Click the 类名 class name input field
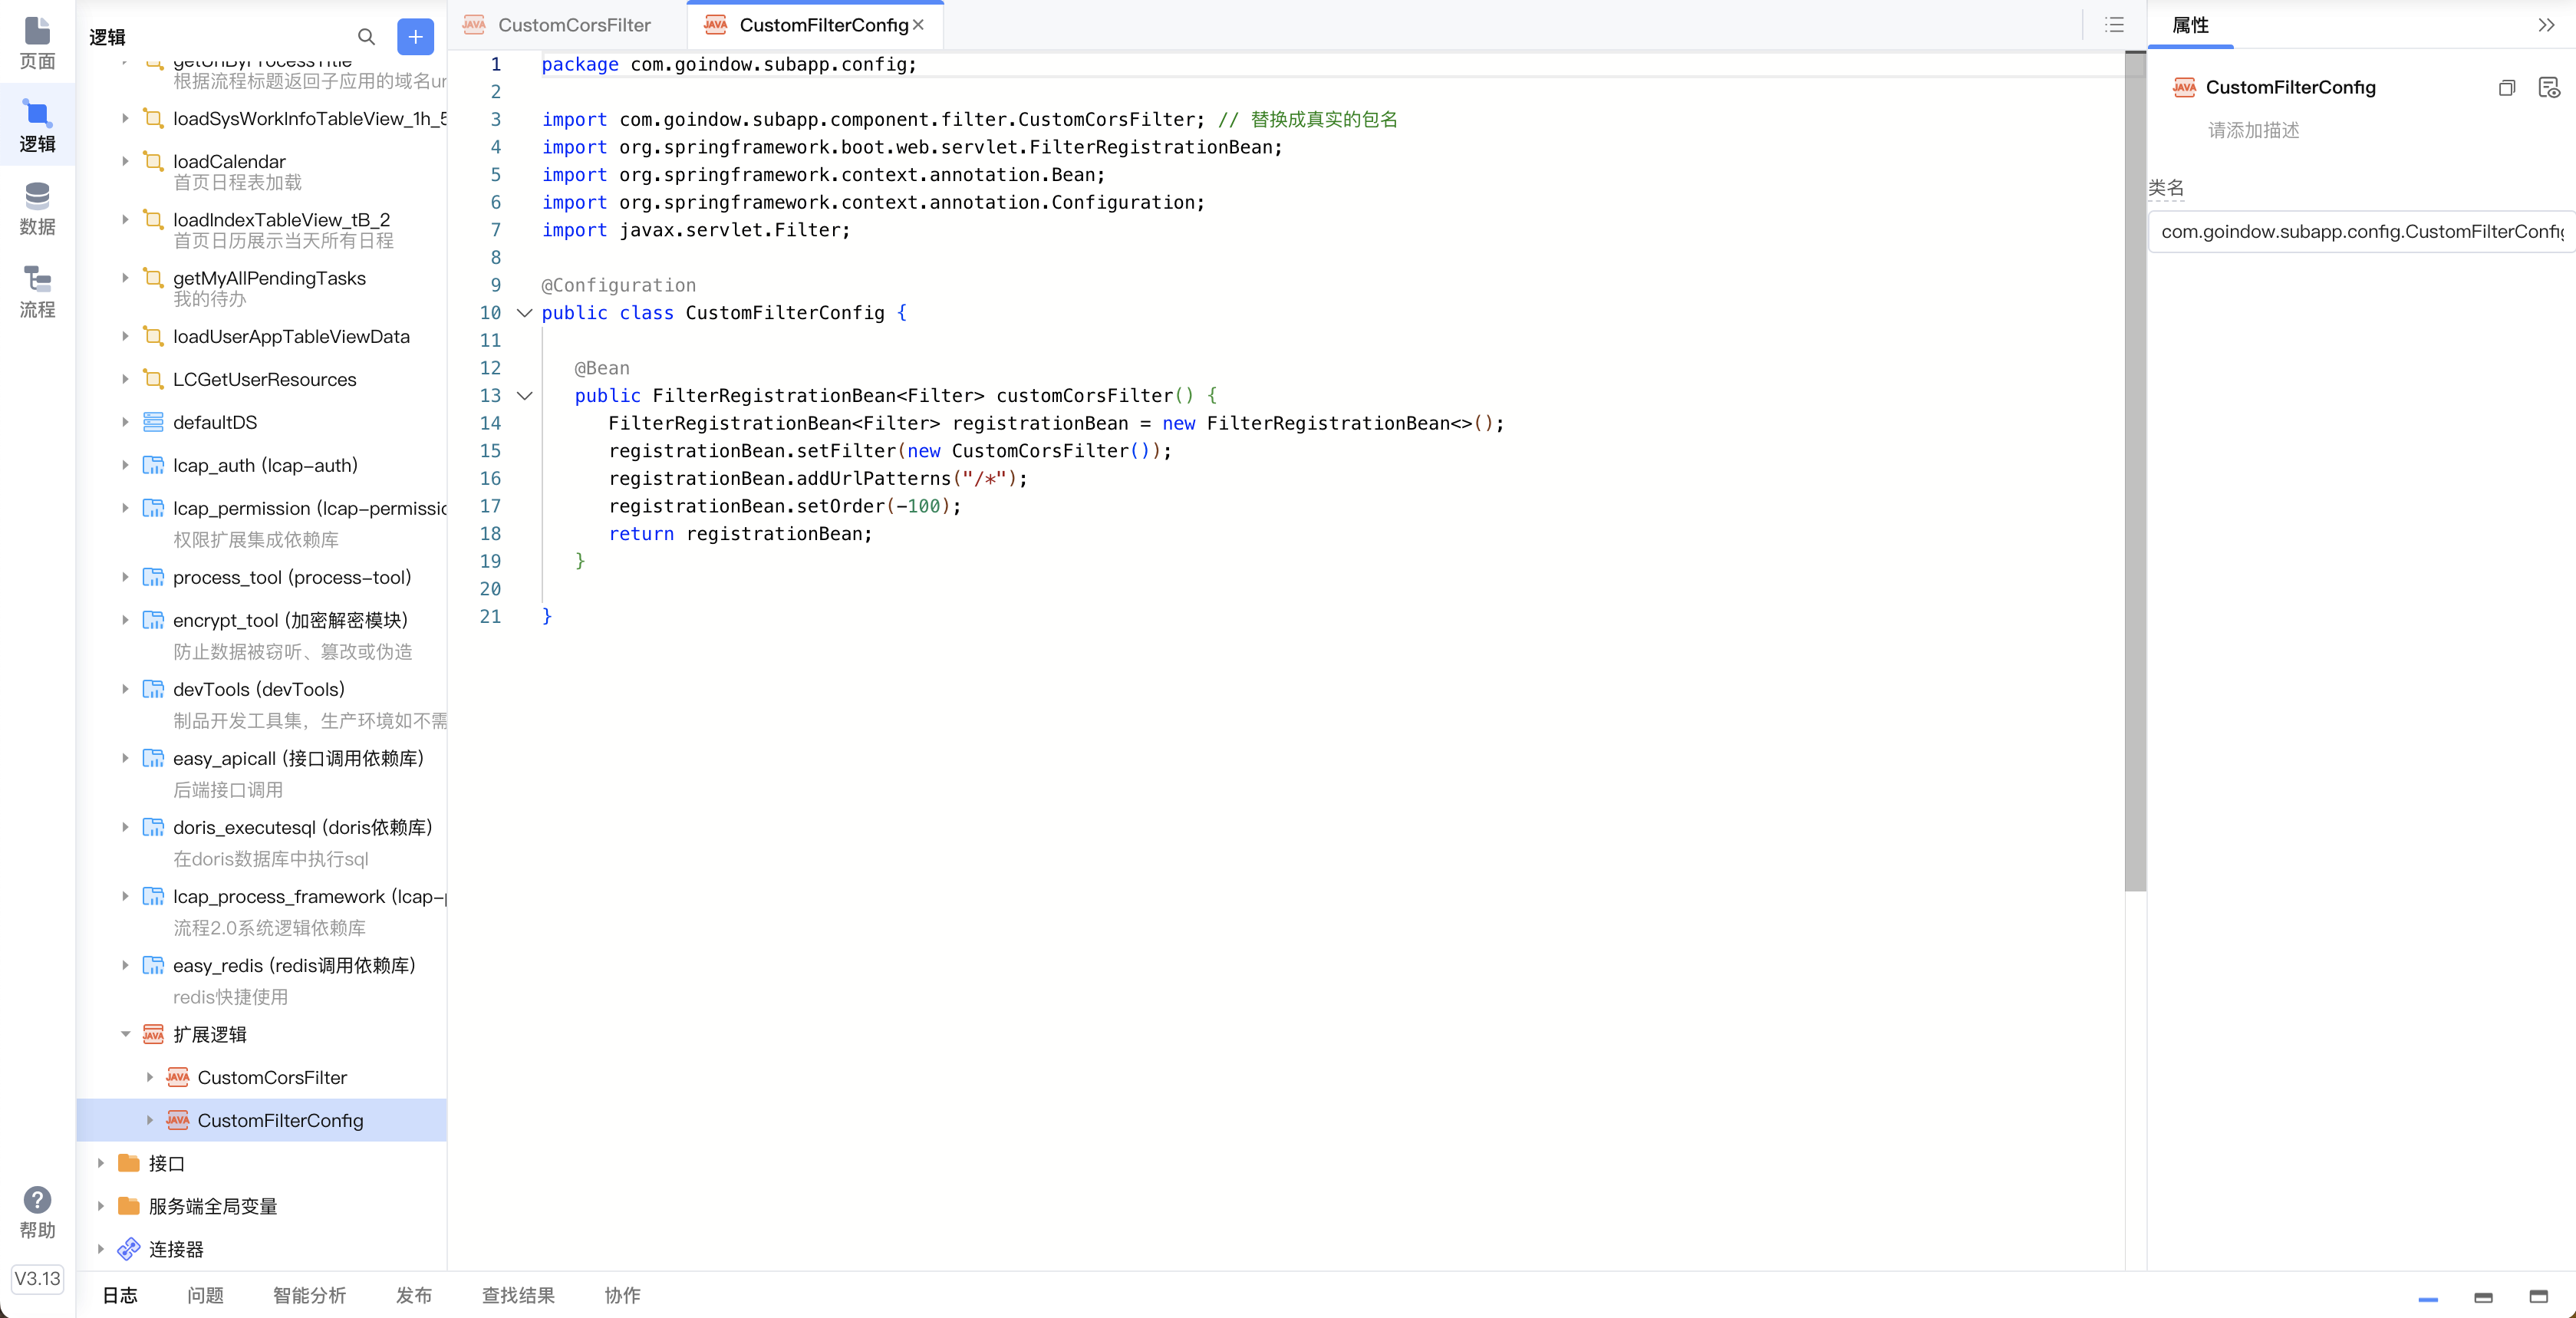This screenshot has height=1318, width=2576. pyautogui.click(x=2360, y=232)
